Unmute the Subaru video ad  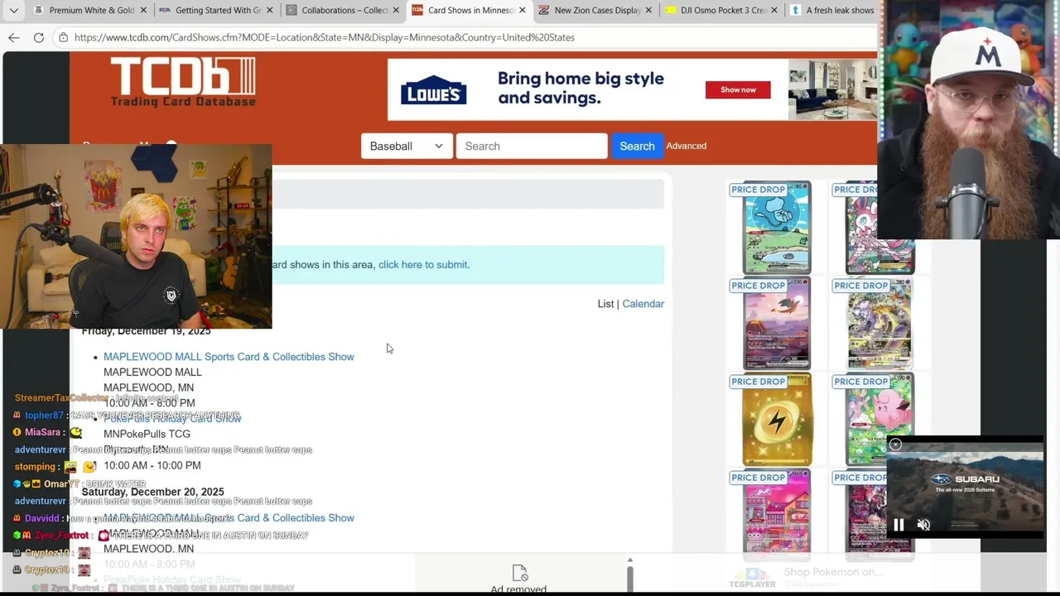[x=923, y=525]
